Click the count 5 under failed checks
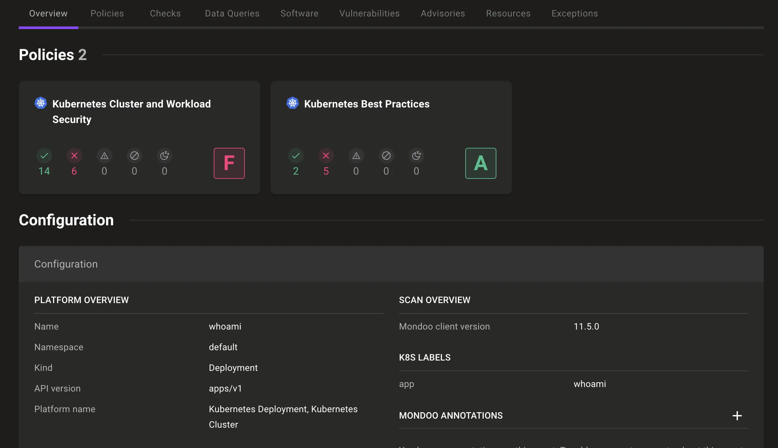Screen dimensions: 778x448 coord(326,171)
